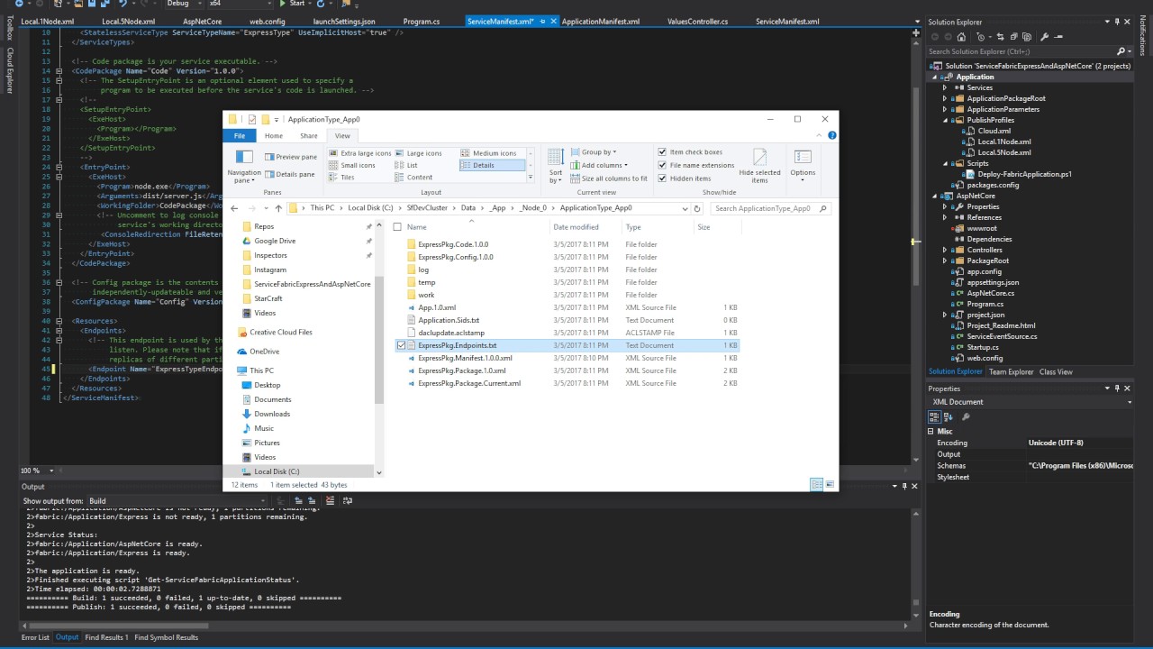Click File Explorer up-one-level arrow
Viewport: 1153px width, 649px height.
pos(277,208)
